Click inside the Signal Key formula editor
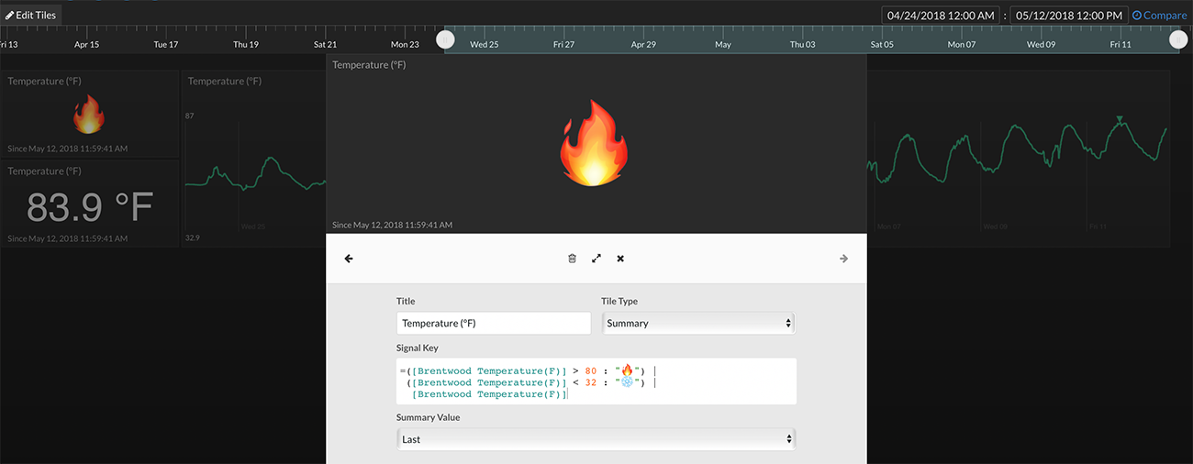 596,381
